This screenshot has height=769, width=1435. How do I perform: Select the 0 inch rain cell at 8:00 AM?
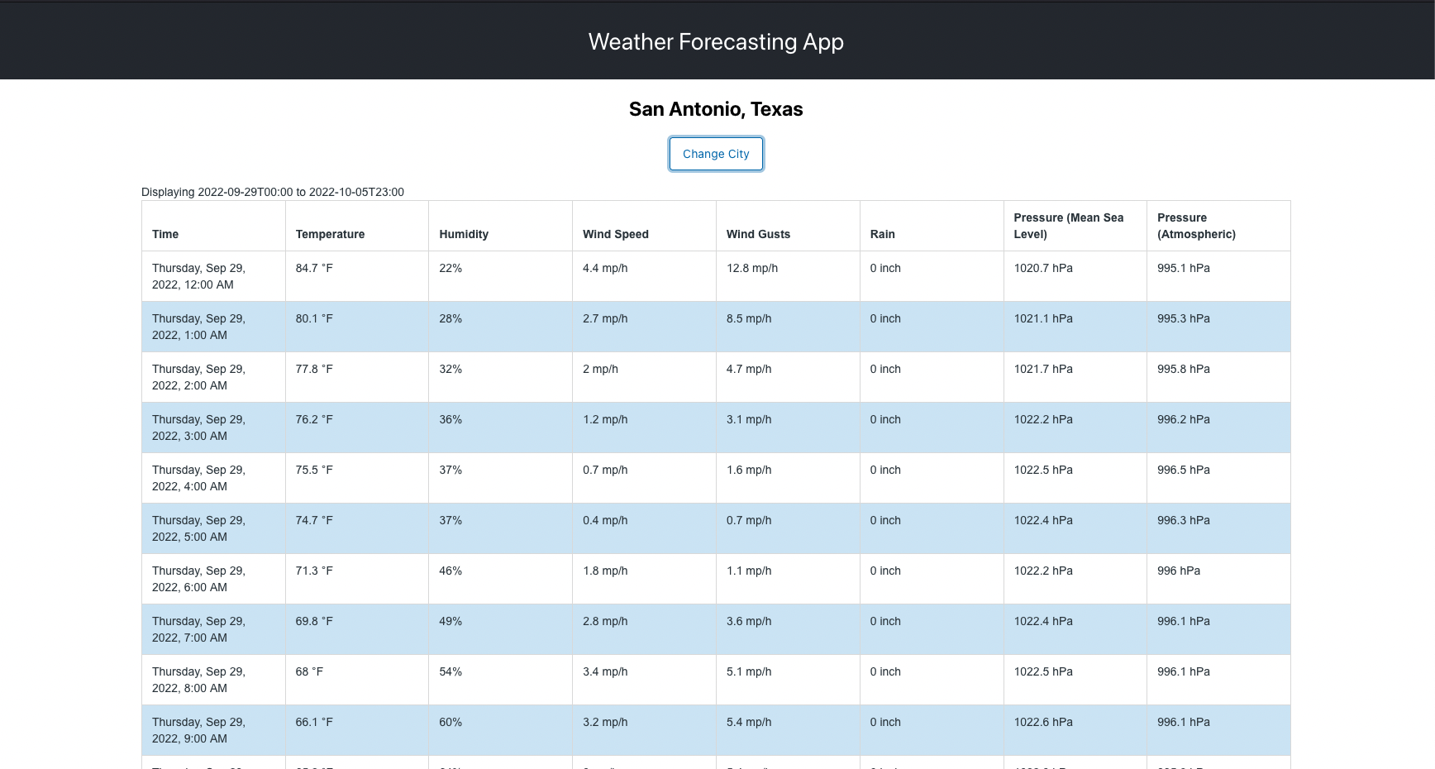point(885,671)
